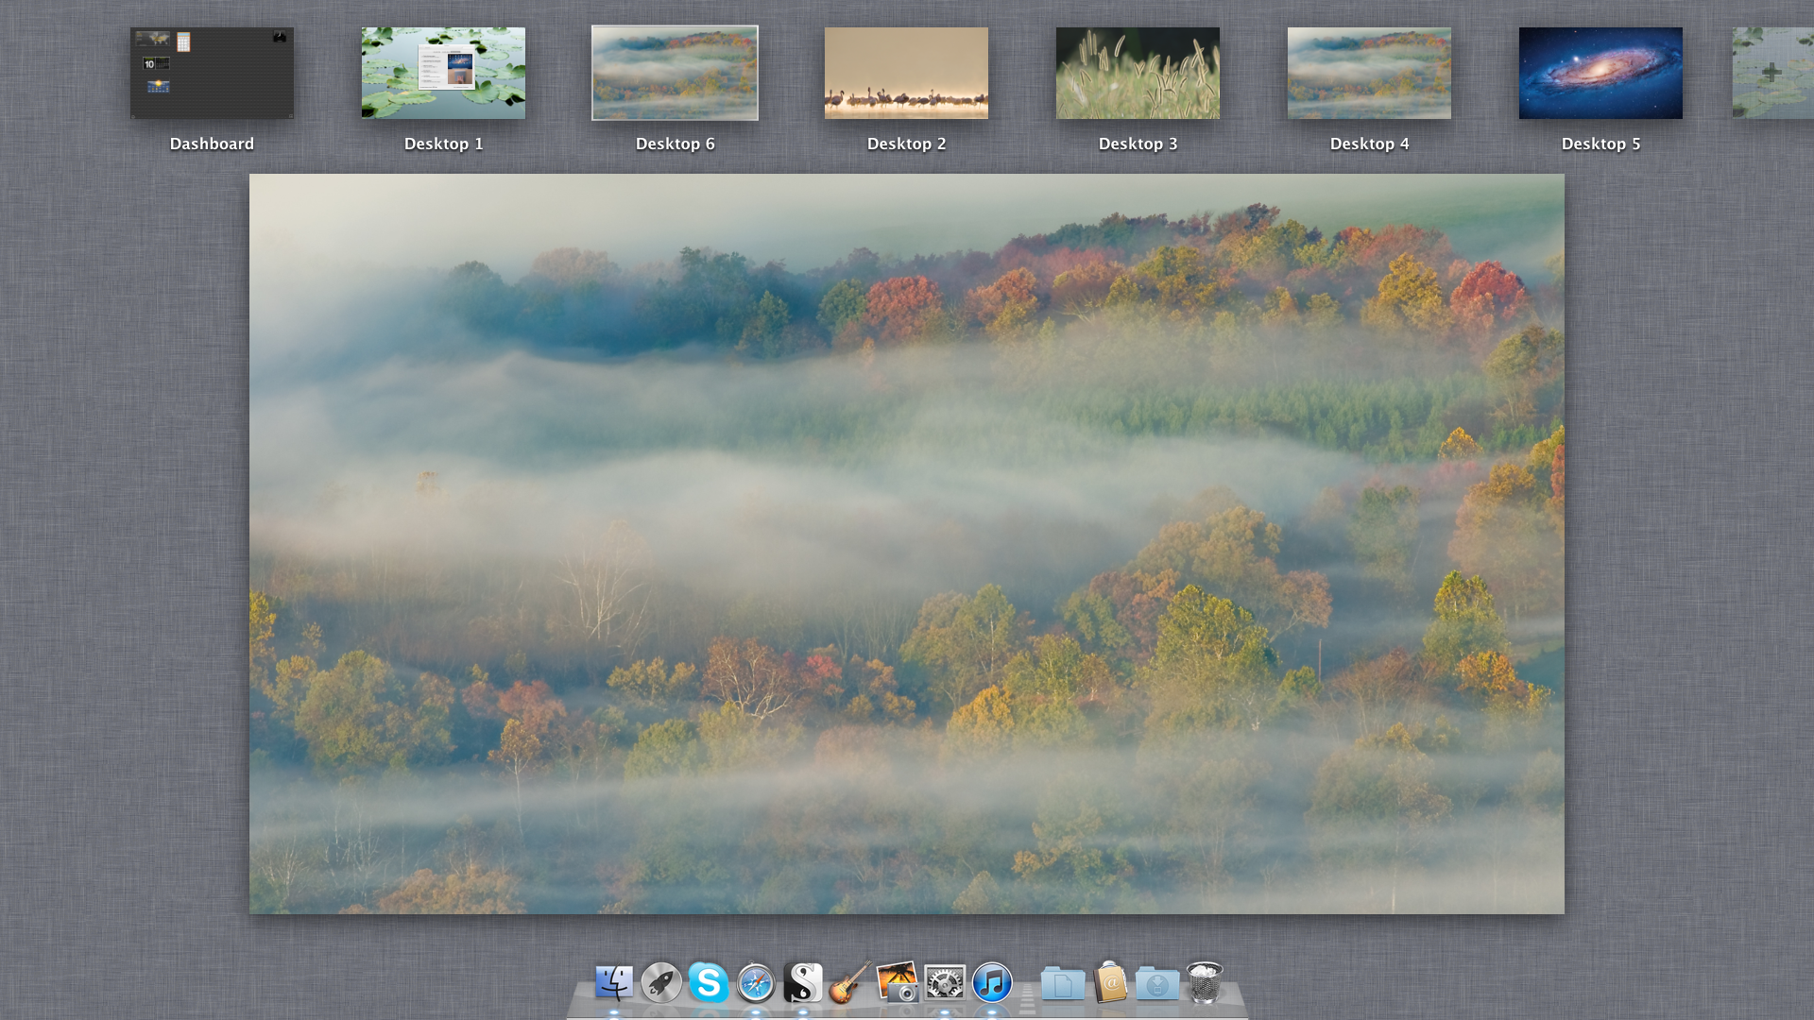Switch to Desktop 5 galaxy space

1600,74
